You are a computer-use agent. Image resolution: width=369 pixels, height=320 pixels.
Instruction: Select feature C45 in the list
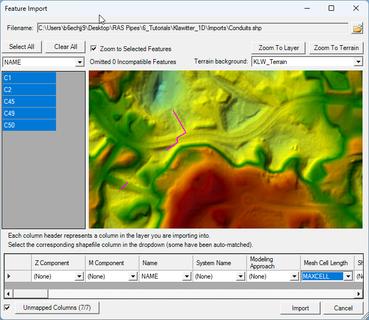pos(29,102)
